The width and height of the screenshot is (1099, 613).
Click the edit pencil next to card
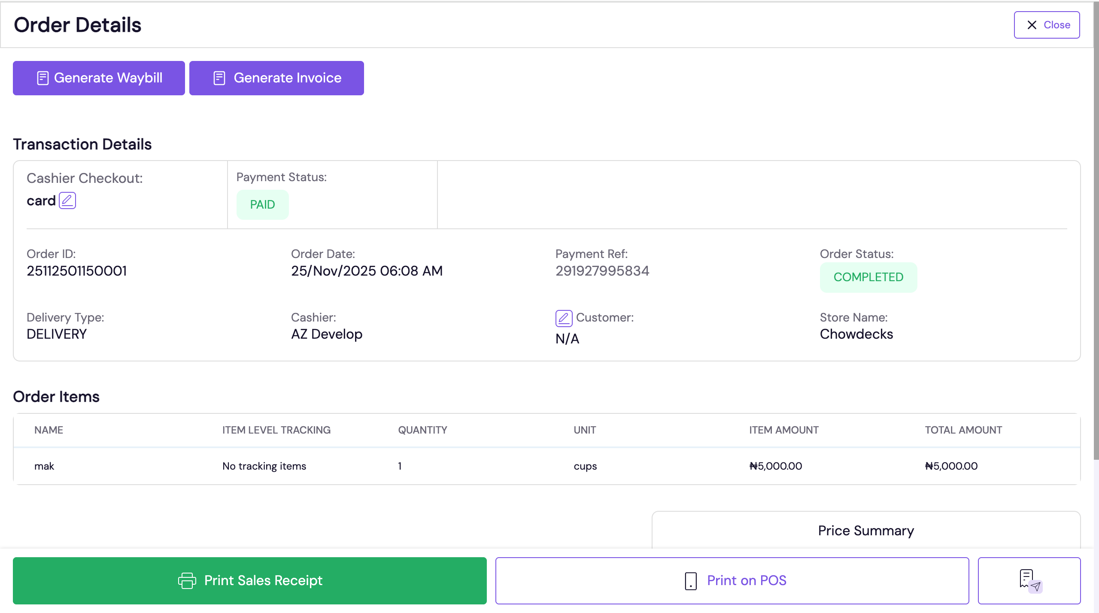67,200
